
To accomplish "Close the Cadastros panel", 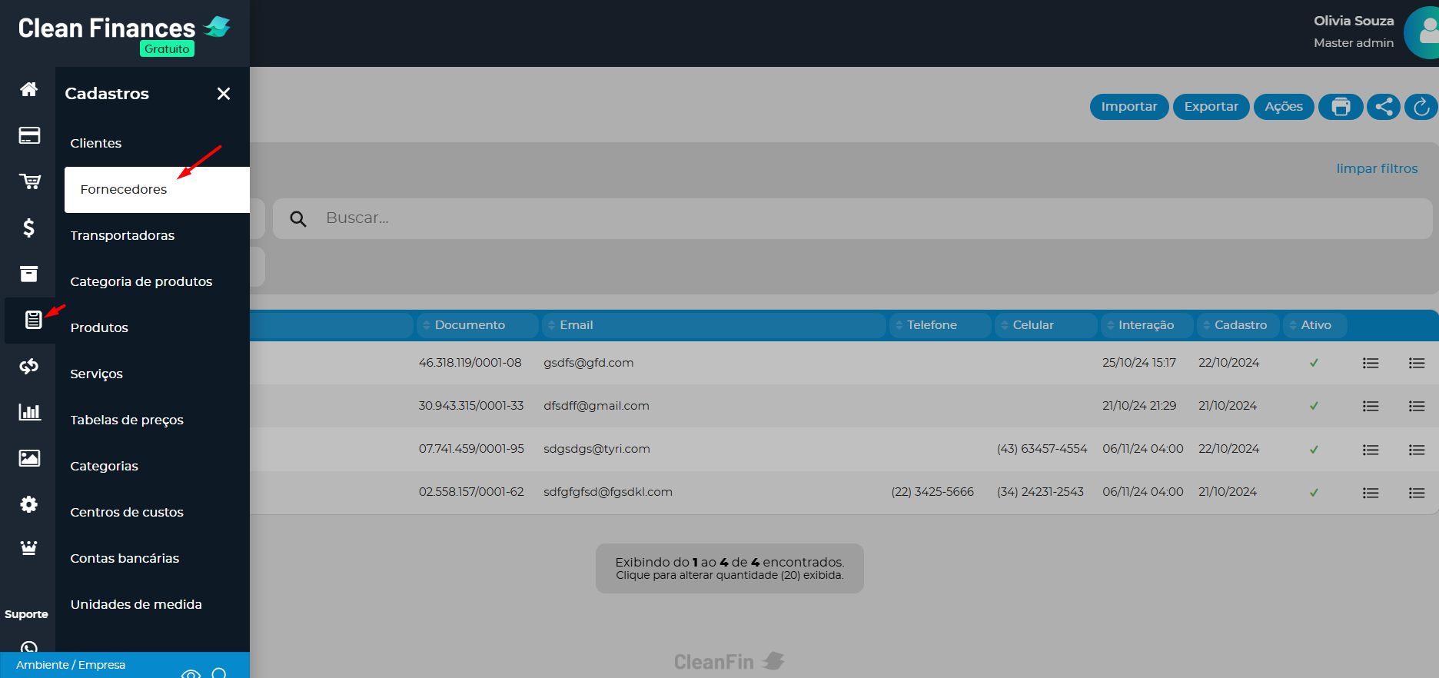I will point(224,94).
